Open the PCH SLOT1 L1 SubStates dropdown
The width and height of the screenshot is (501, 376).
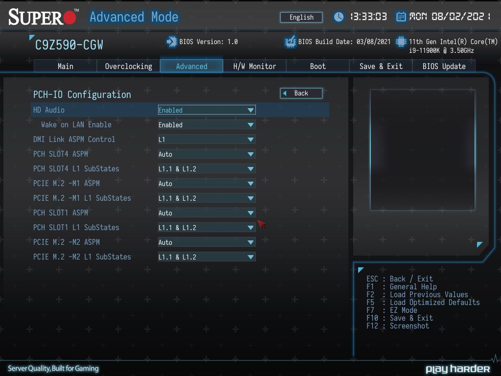click(207, 228)
